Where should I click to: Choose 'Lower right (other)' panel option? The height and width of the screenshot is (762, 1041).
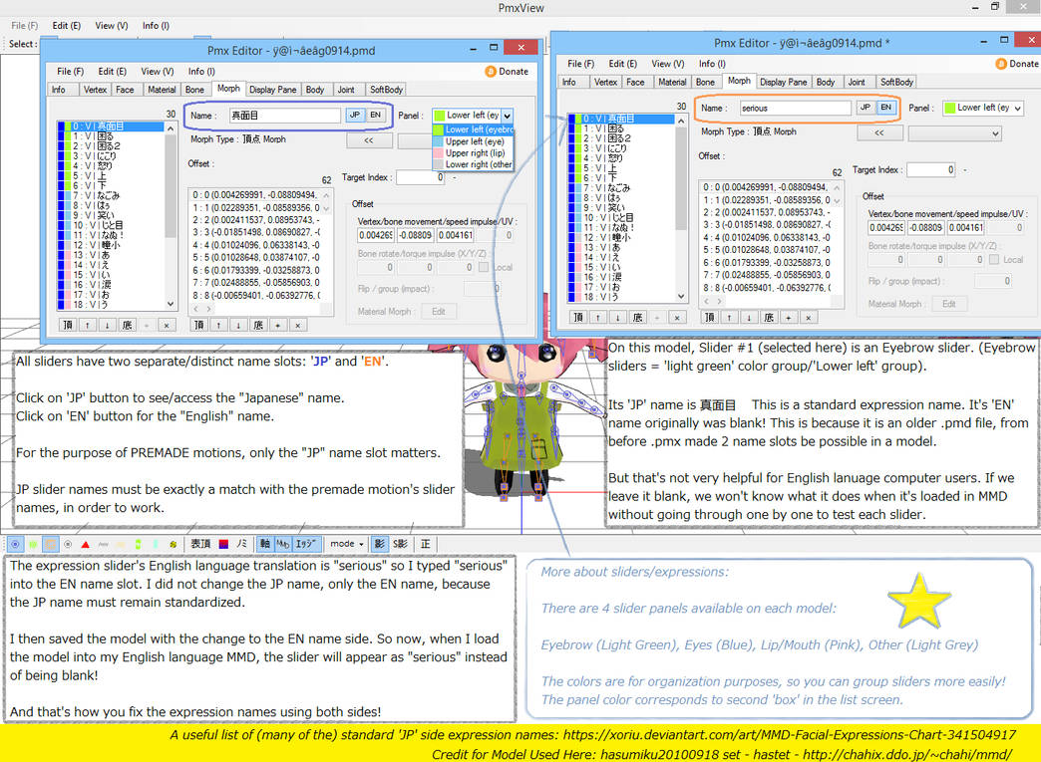pos(474,163)
